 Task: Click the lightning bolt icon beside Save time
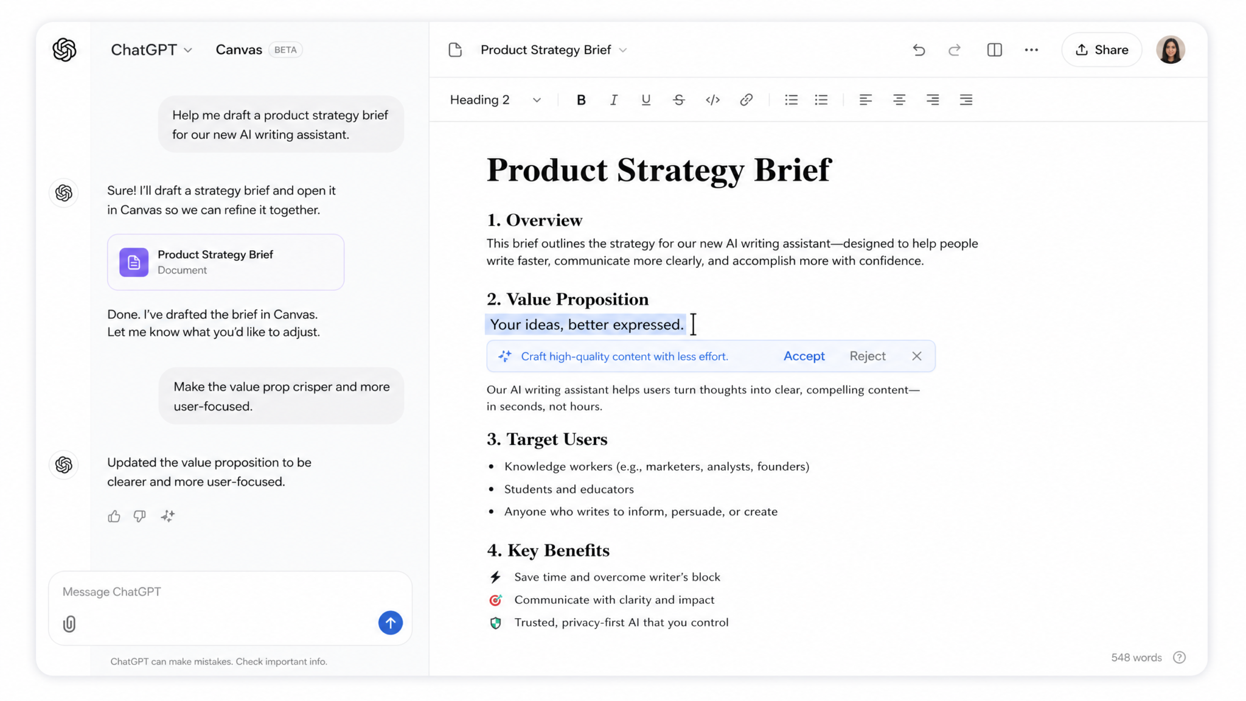point(495,577)
